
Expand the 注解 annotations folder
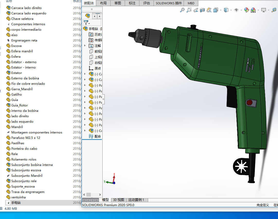85,46
